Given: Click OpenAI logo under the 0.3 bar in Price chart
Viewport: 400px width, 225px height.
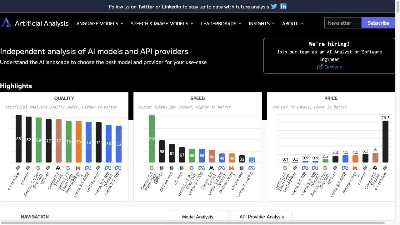Looking at the screenshot, I should point(295,168).
